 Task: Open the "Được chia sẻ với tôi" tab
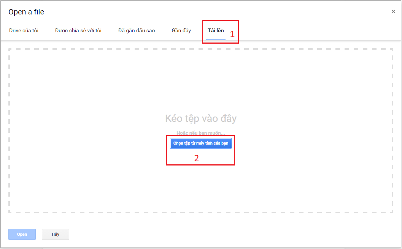pyautogui.click(x=78, y=30)
